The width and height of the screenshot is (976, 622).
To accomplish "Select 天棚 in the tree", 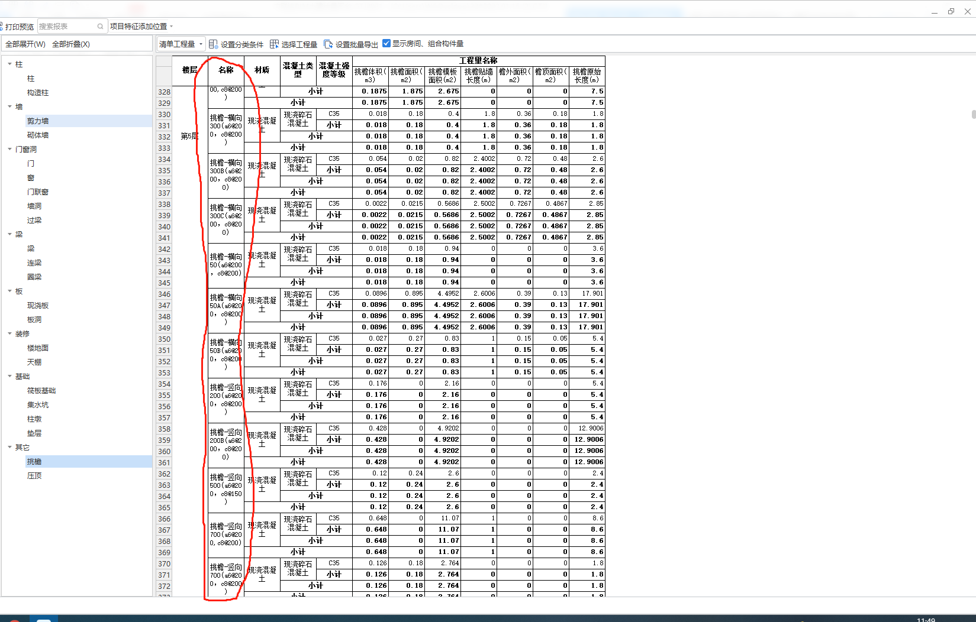I will pos(34,362).
